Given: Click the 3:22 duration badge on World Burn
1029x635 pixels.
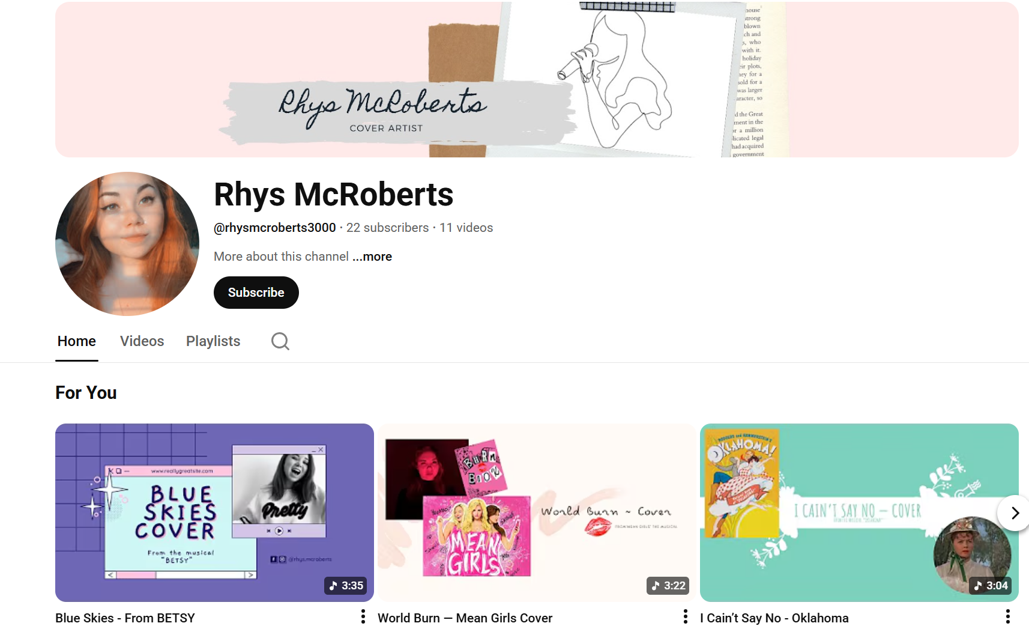Looking at the screenshot, I should click(668, 586).
